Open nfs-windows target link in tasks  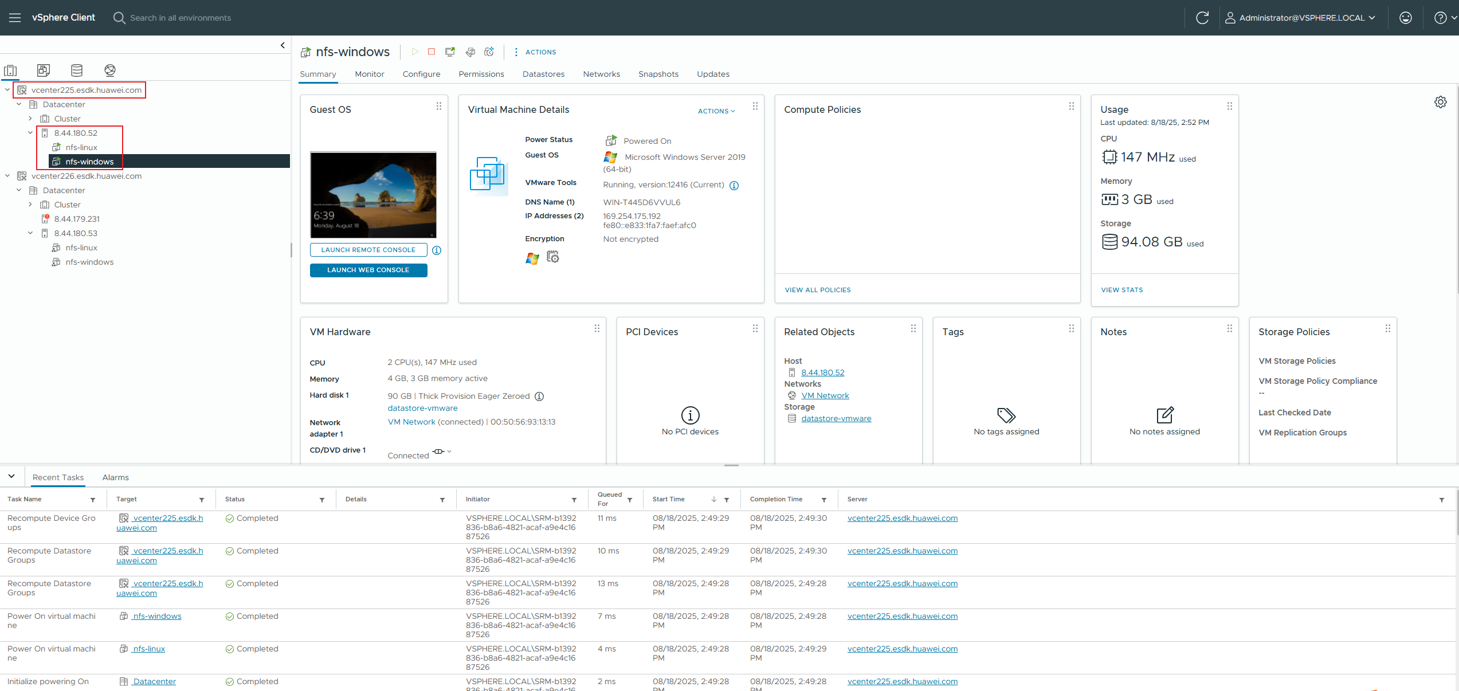pos(157,617)
